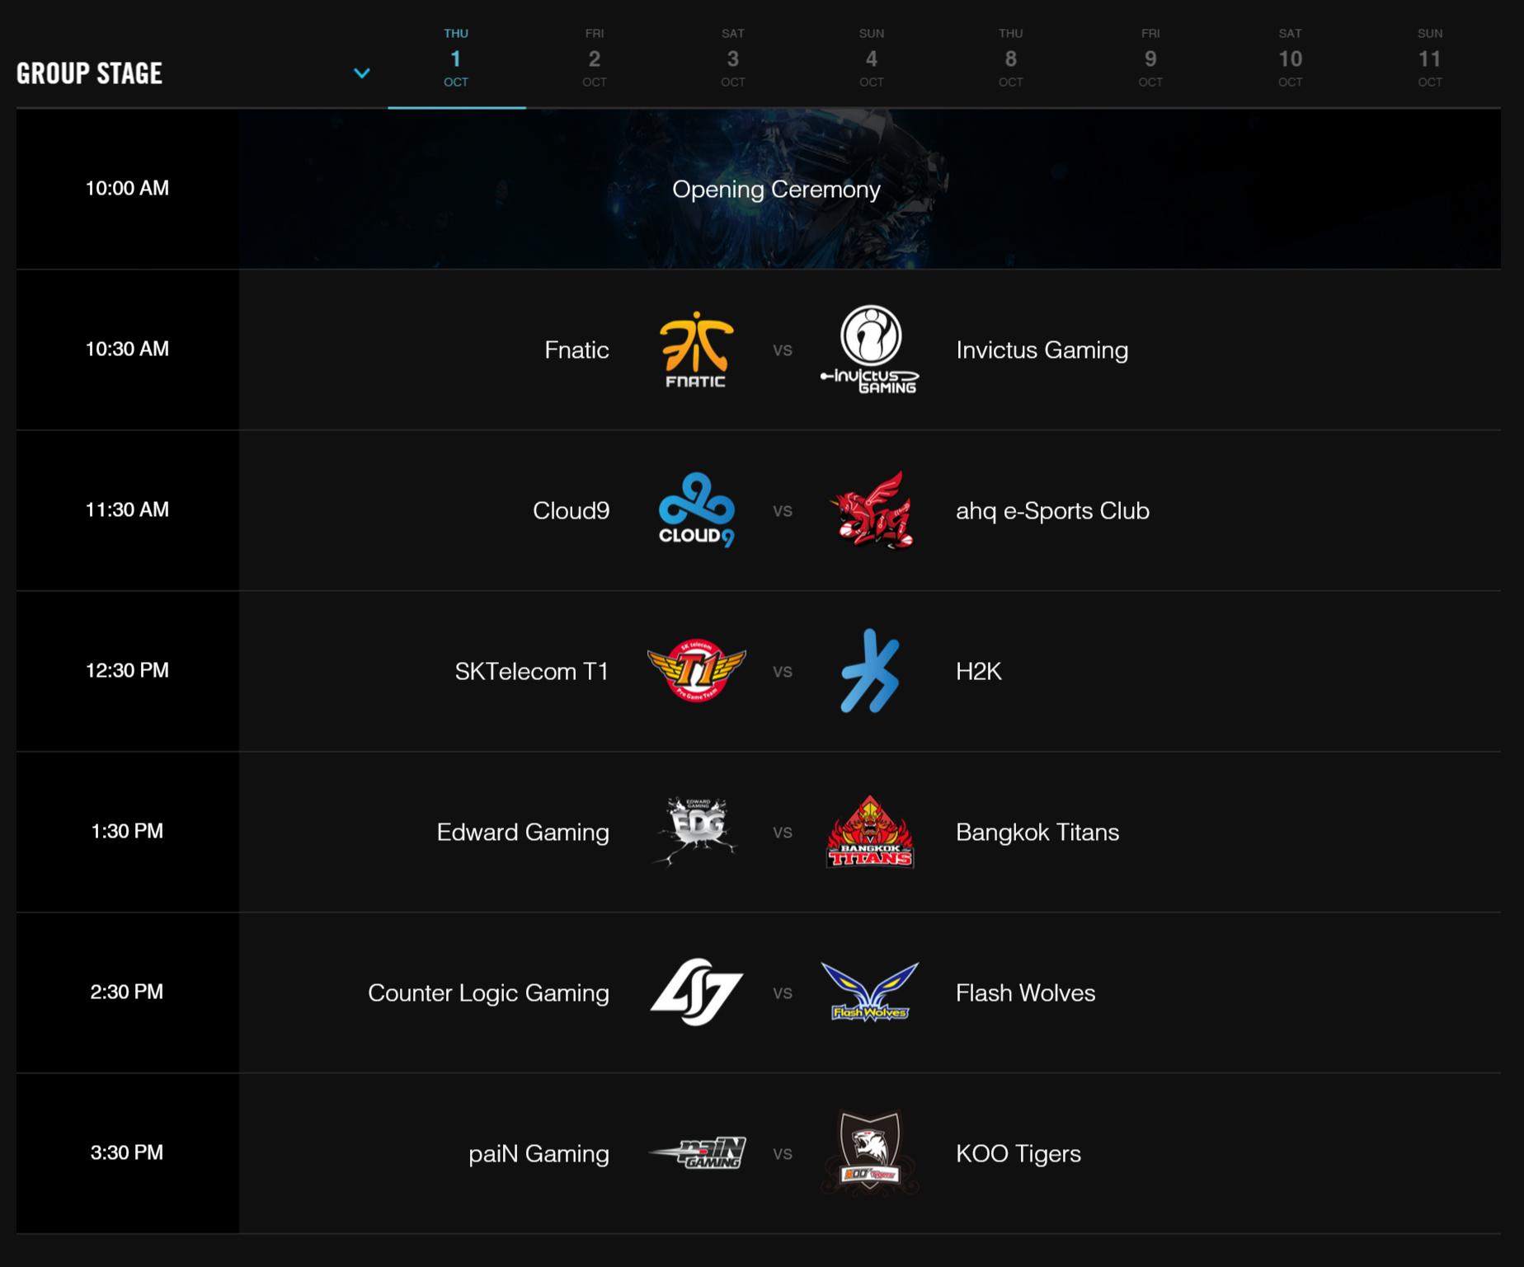Switch to the Friday 2 Oct tab
The image size is (1524, 1267).
[x=595, y=58]
